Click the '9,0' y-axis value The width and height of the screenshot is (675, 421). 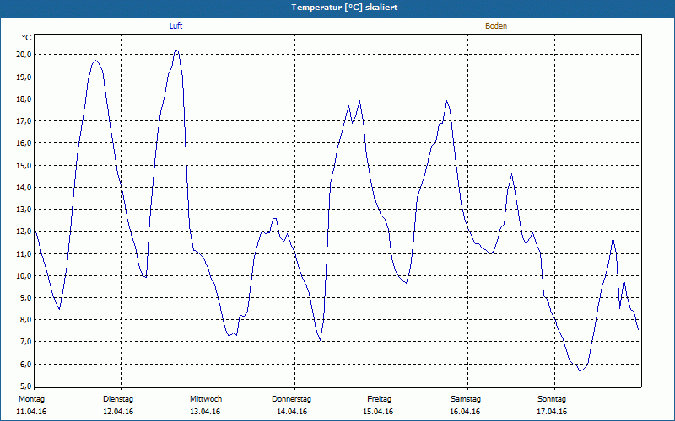[x=25, y=298]
